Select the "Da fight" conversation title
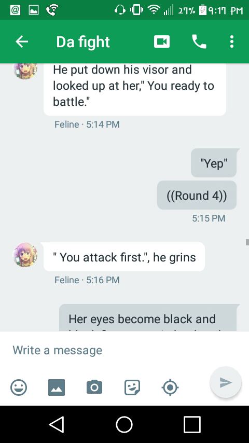This screenshot has height=443, width=249. coord(83,42)
